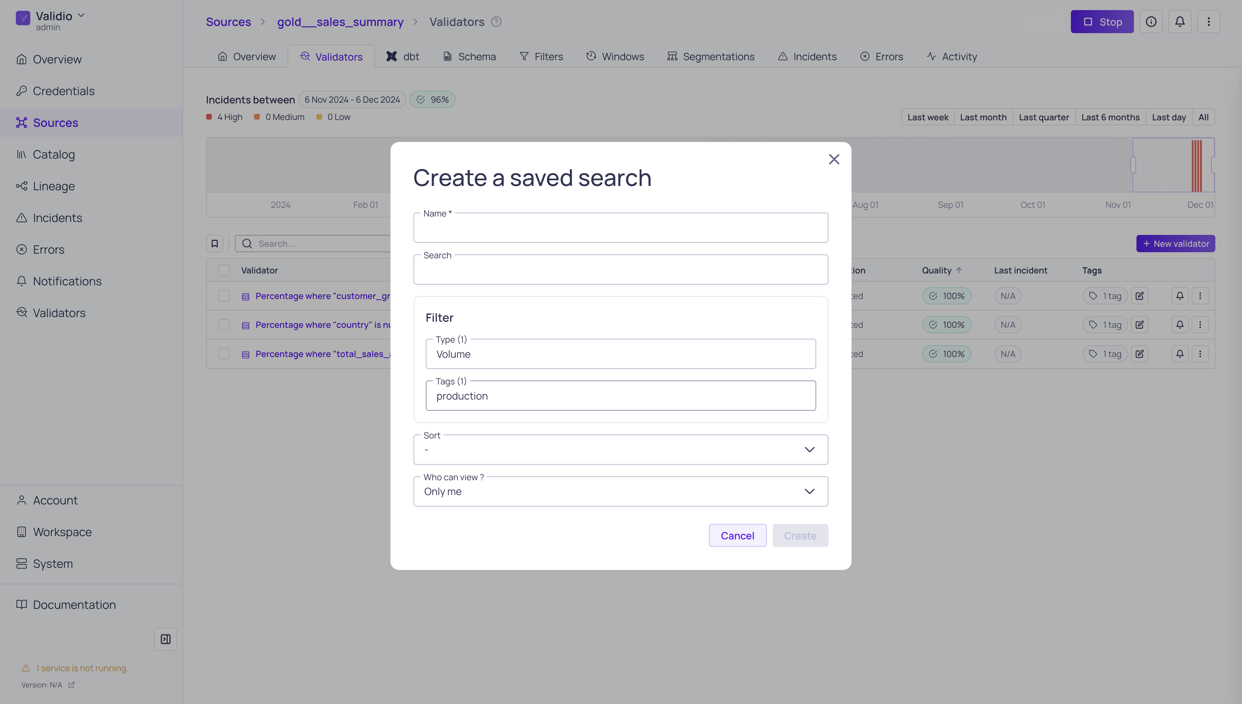This screenshot has width=1242, height=704.
Task: Toggle the select all validators checkbox
Action: pyautogui.click(x=224, y=270)
